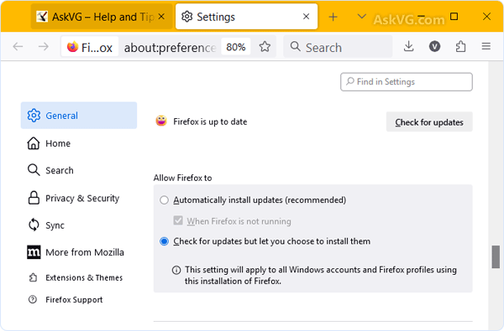The width and height of the screenshot is (504, 331).
Task: Bookmark this page with the star icon
Action: [265, 47]
